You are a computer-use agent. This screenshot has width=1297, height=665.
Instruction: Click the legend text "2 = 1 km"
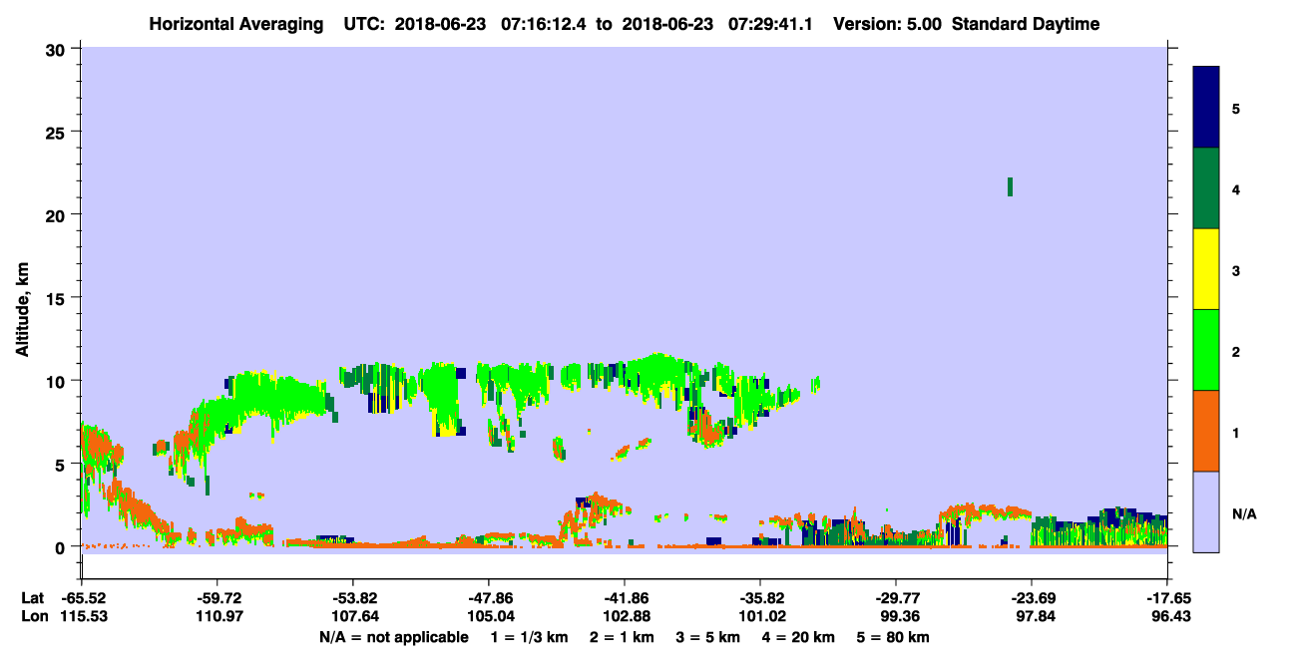[621, 637]
